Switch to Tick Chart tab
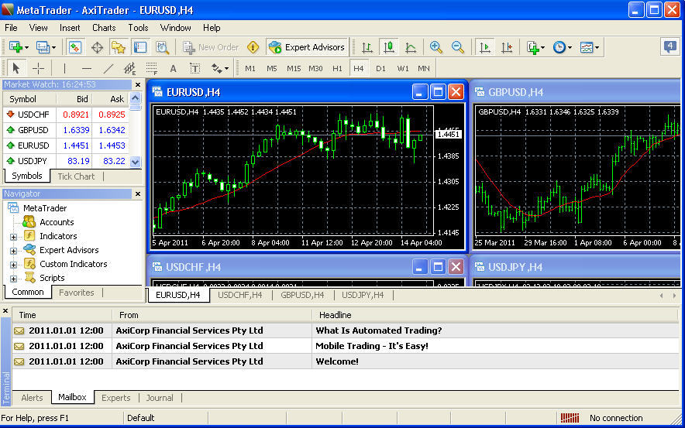 (x=76, y=176)
